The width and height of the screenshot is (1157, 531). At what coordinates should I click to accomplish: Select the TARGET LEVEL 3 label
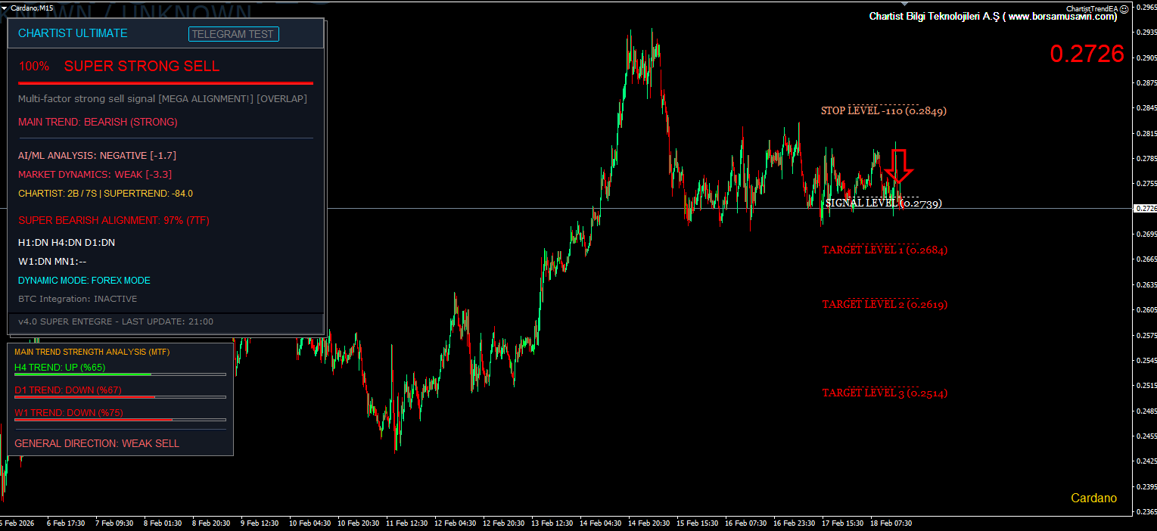(884, 393)
